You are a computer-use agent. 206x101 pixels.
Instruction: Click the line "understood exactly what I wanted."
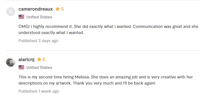coord(51,33)
